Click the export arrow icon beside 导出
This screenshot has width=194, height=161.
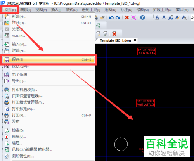coord(7,81)
